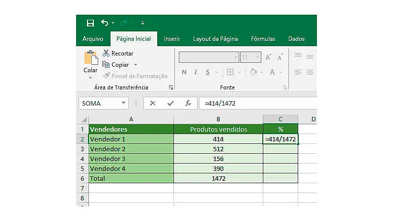Toggle bold with the N button
The image size is (393, 221).
point(184,72)
